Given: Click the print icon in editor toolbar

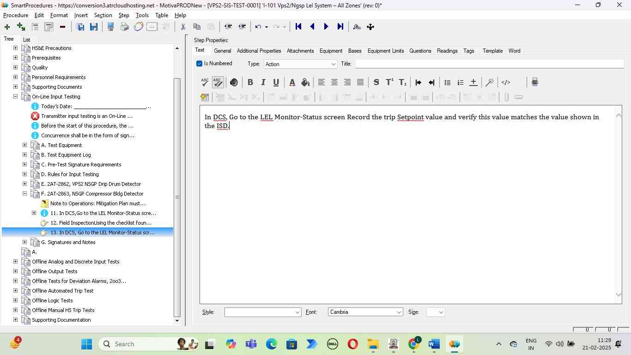Looking at the screenshot, I should coord(534,82).
